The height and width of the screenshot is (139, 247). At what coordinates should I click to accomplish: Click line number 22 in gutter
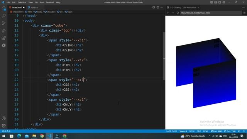(16, 80)
